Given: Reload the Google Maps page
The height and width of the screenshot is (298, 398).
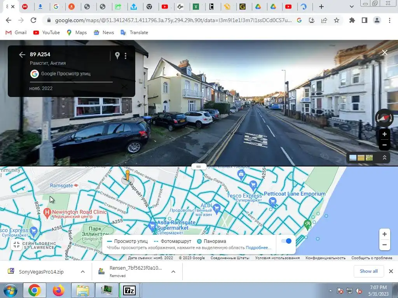Looking at the screenshot, I should [x=33, y=20].
